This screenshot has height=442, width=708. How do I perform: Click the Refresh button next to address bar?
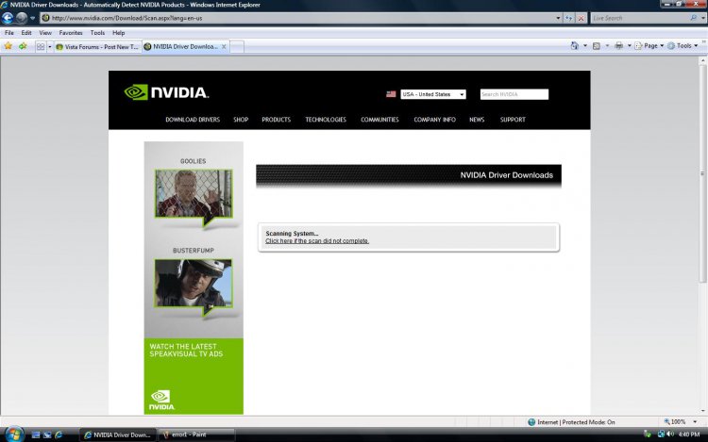tap(568, 19)
